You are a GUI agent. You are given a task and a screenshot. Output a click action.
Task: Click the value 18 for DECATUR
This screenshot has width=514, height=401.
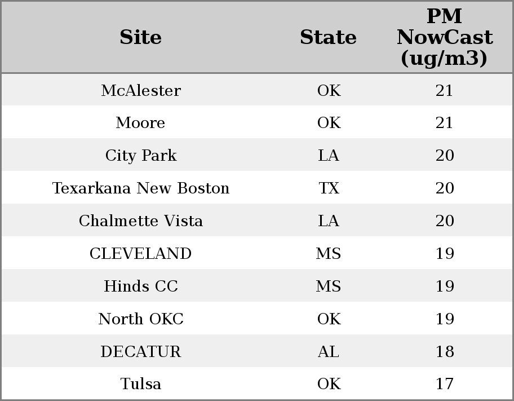[445, 351]
